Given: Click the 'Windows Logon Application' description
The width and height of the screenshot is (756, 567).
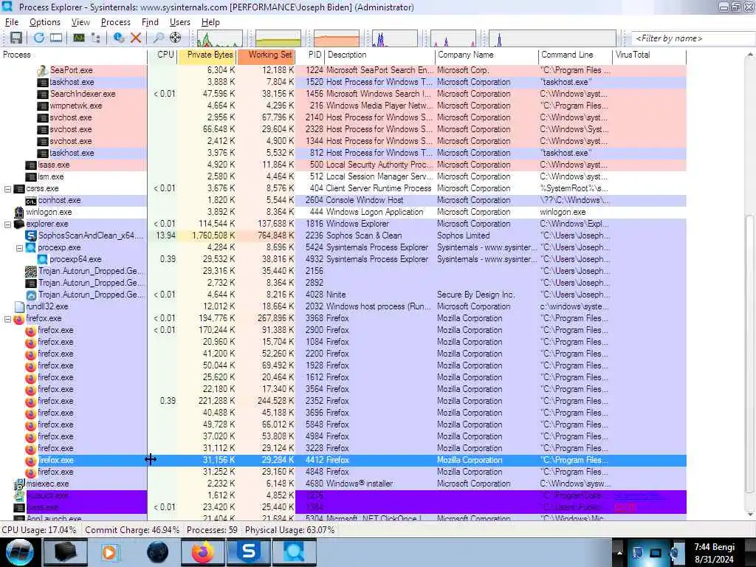Looking at the screenshot, I should point(374,212).
